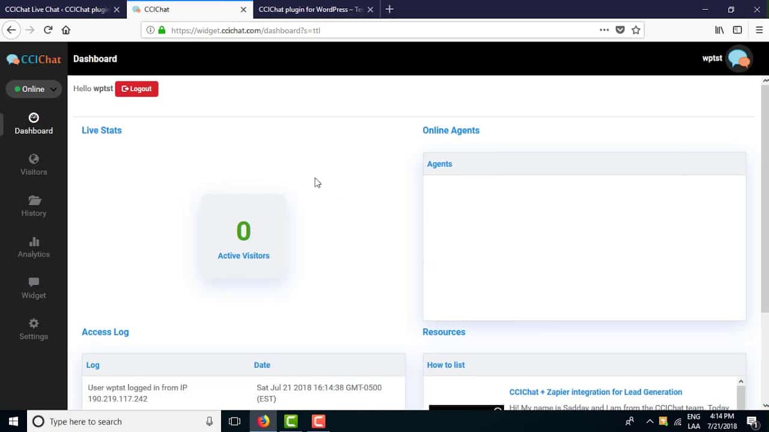Click the wptst username in top bar
769x432 pixels.
point(712,58)
